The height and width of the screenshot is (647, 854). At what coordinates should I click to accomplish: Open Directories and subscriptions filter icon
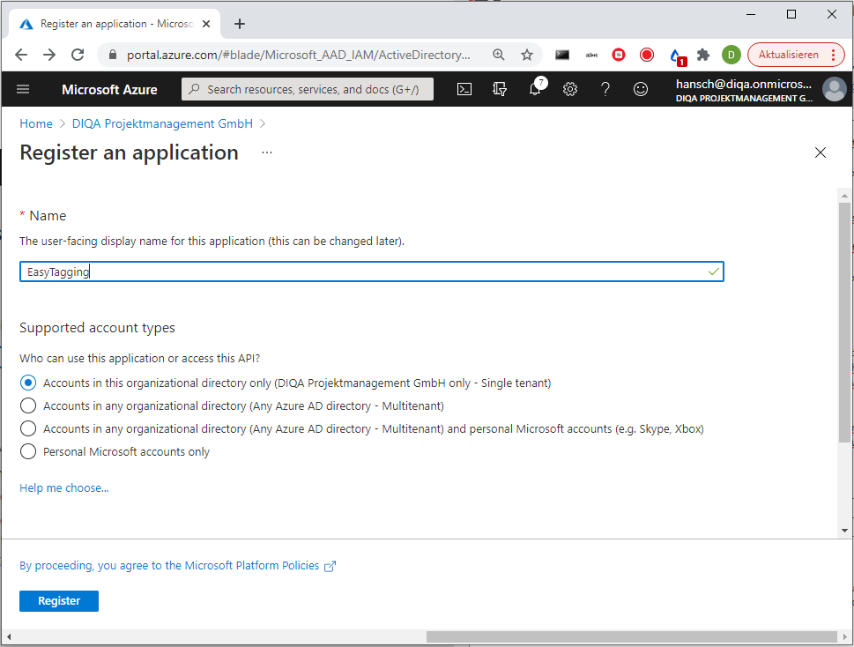[x=500, y=89]
